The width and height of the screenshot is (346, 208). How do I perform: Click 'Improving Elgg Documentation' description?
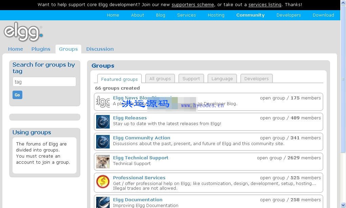(146, 205)
